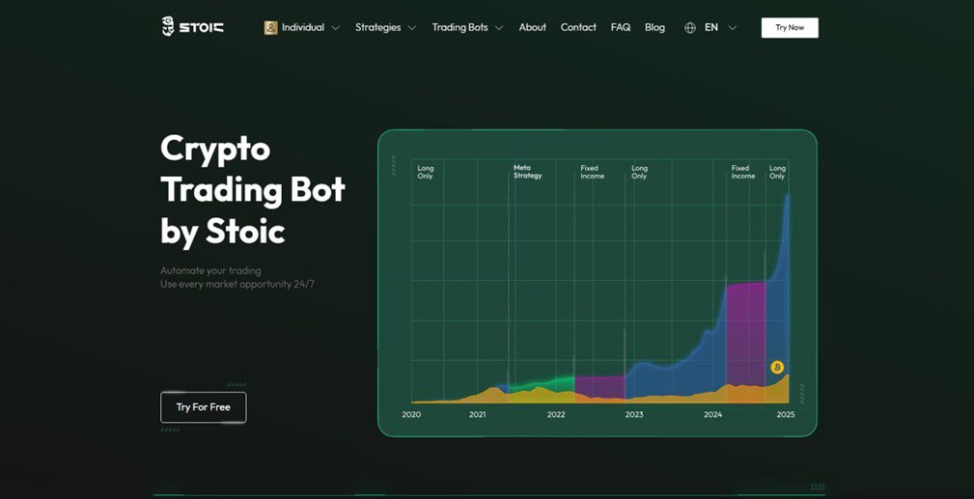Navigate to the Blog

pos(654,27)
